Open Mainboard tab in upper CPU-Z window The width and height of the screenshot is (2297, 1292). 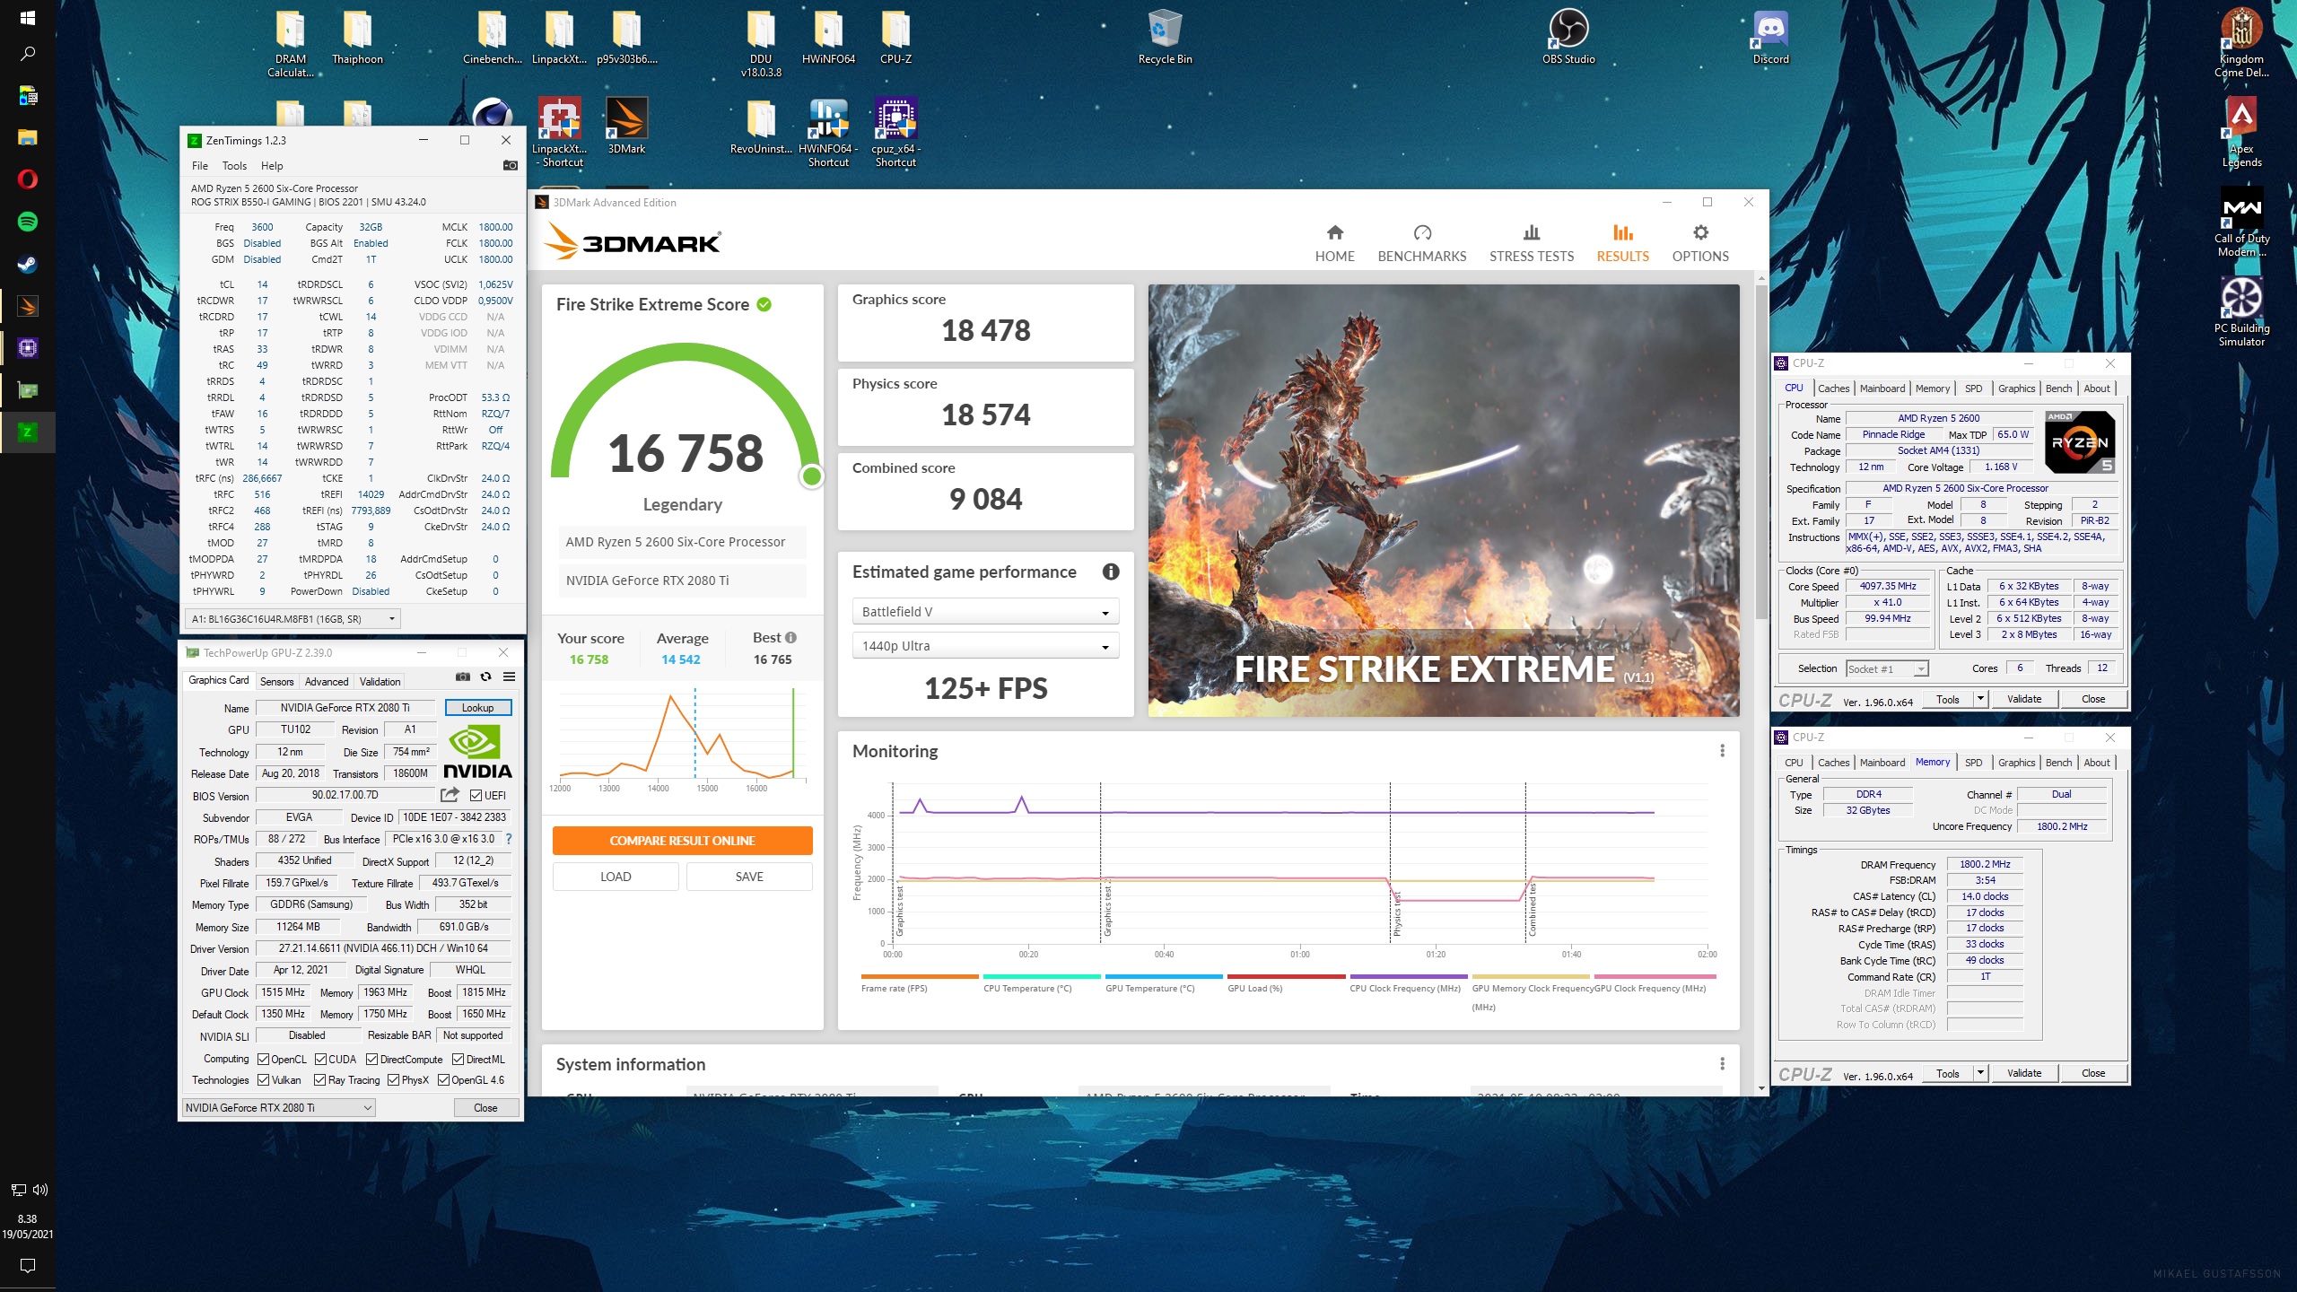[1882, 388]
